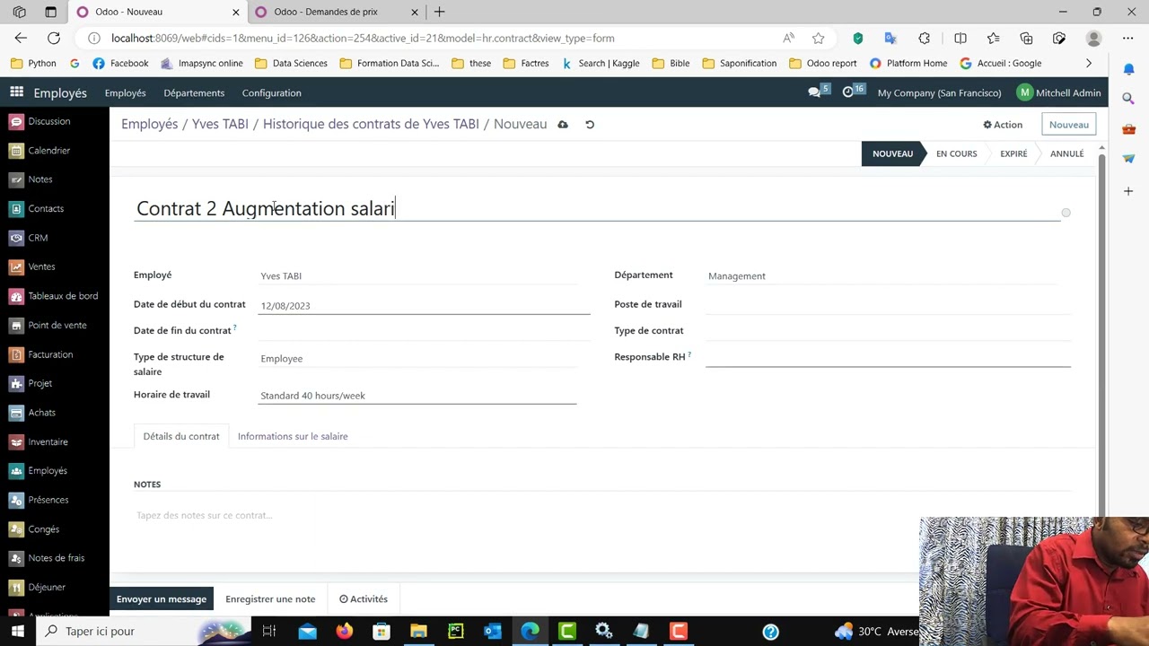The width and height of the screenshot is (1149, 646).
Task: Click Date de fin du contrat field
Action: pyautogui.click(x=424, y=331)
